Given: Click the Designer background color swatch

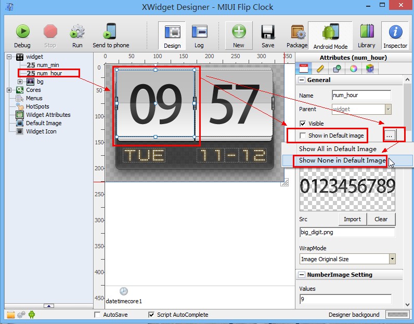Looking at the screenshot, I should (398, 315).
